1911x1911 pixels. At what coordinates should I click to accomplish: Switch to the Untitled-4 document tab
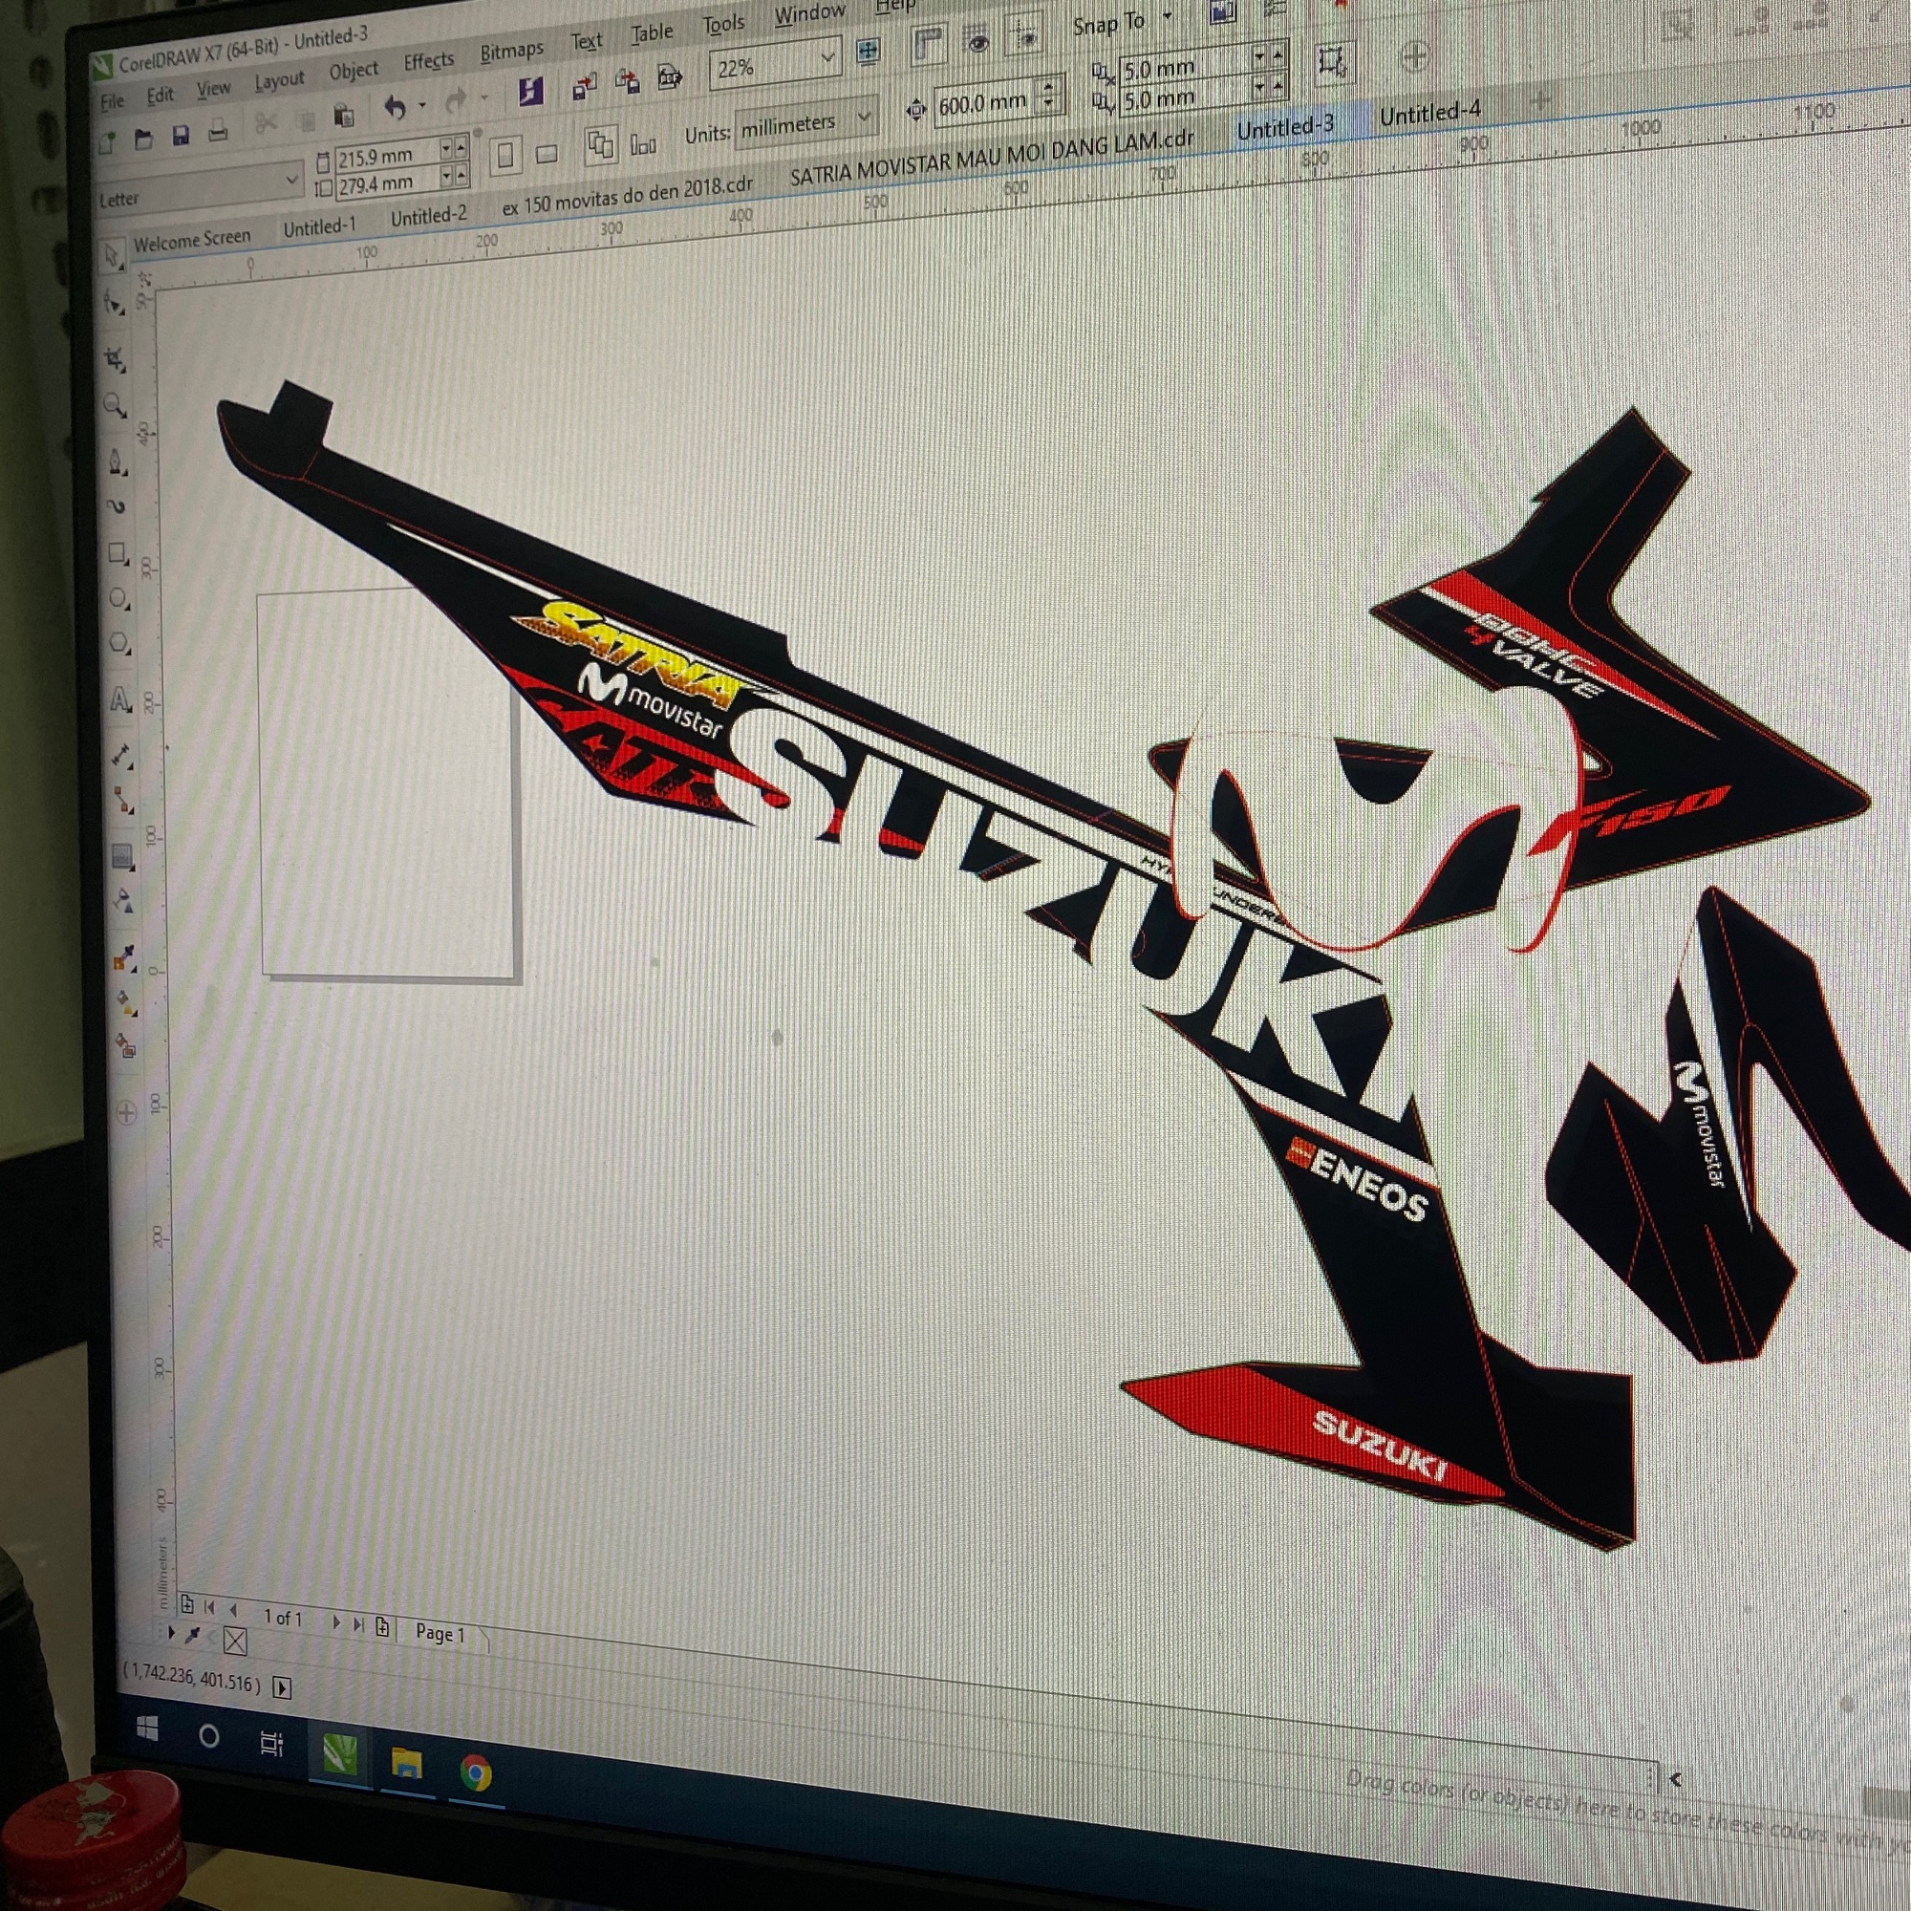(1429, 114)
